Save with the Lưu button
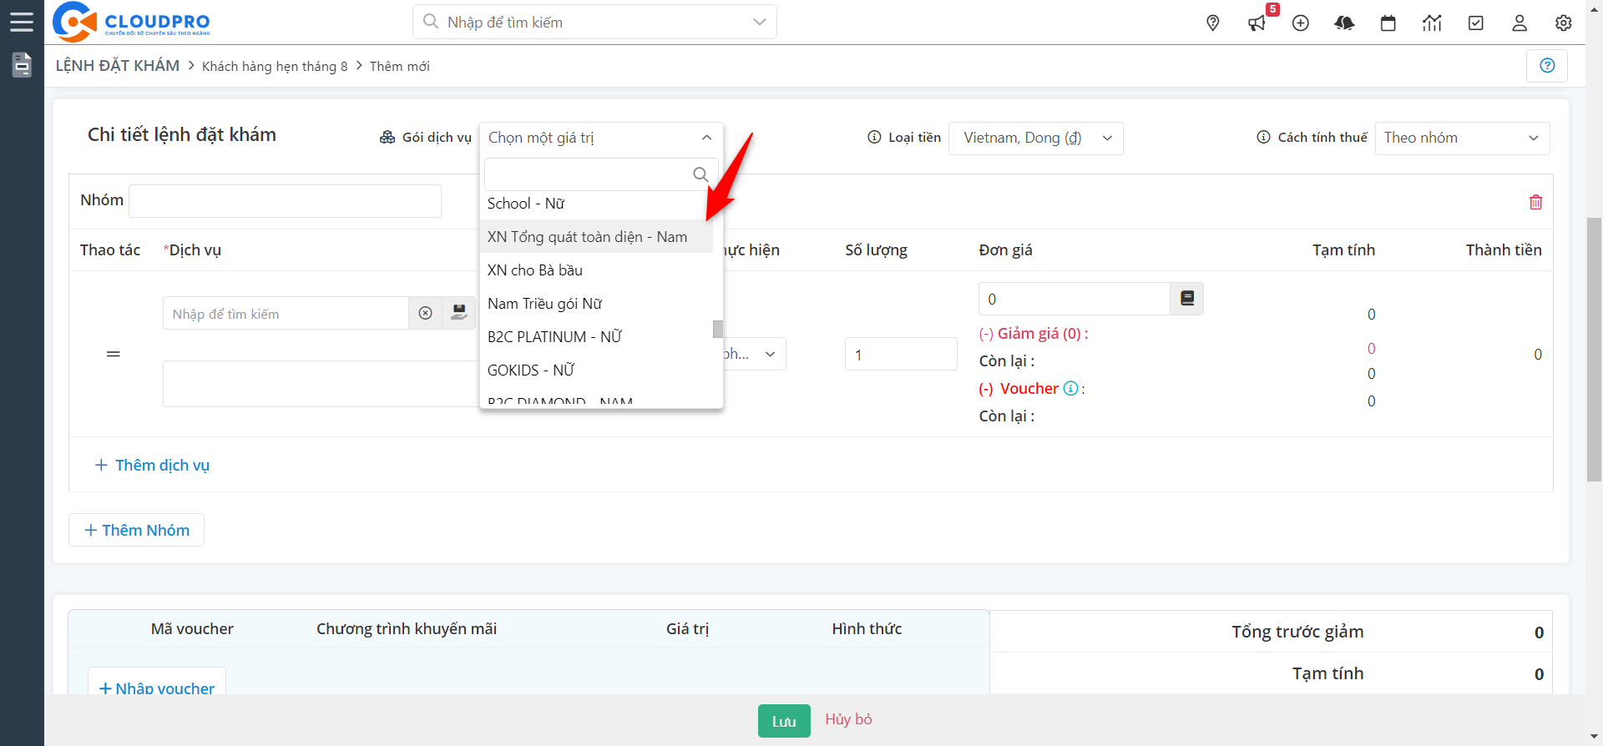1603x746 pixels. 784,721
